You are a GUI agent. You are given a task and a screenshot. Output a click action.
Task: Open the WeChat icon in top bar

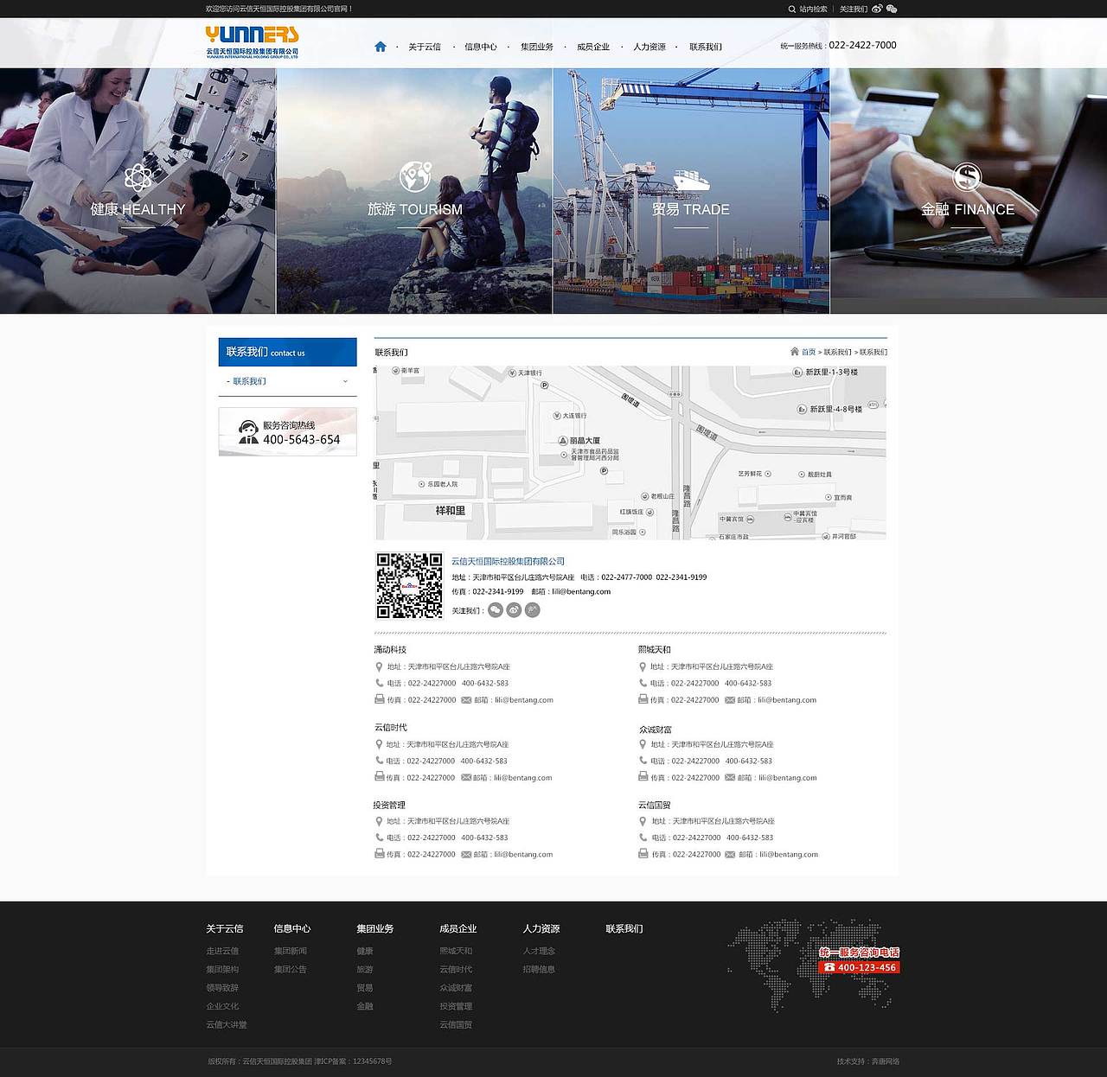tap(892, 9)
